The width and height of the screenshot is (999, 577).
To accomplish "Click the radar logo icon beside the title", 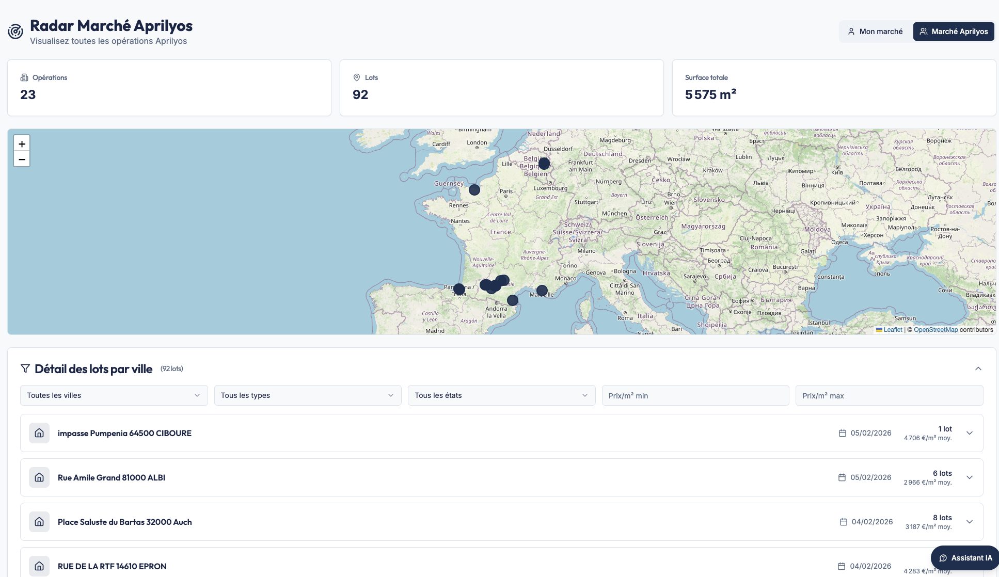I will pyautogui.click(x=15, y=31).
